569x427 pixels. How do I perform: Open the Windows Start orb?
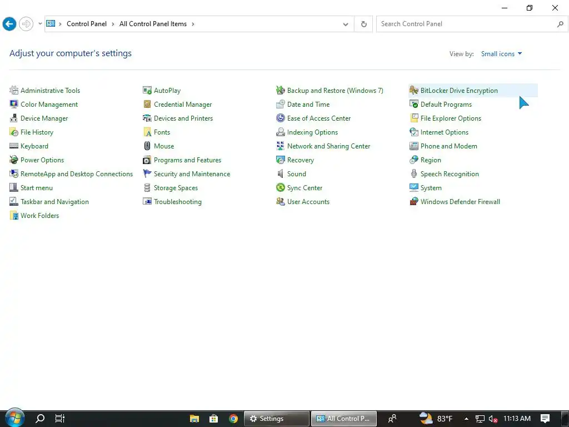[x=14, y=418]
